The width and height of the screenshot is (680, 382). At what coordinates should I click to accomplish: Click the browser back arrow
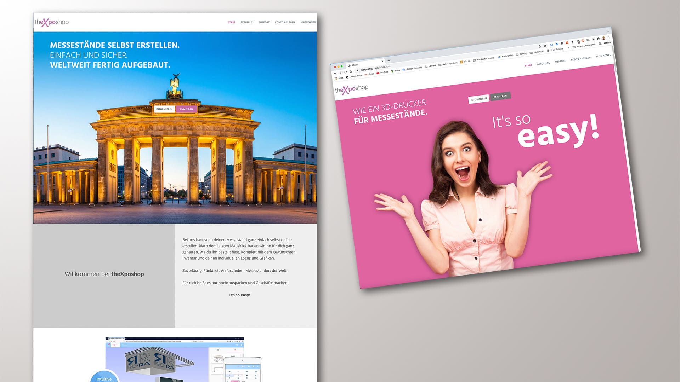[x=335, y=73]
